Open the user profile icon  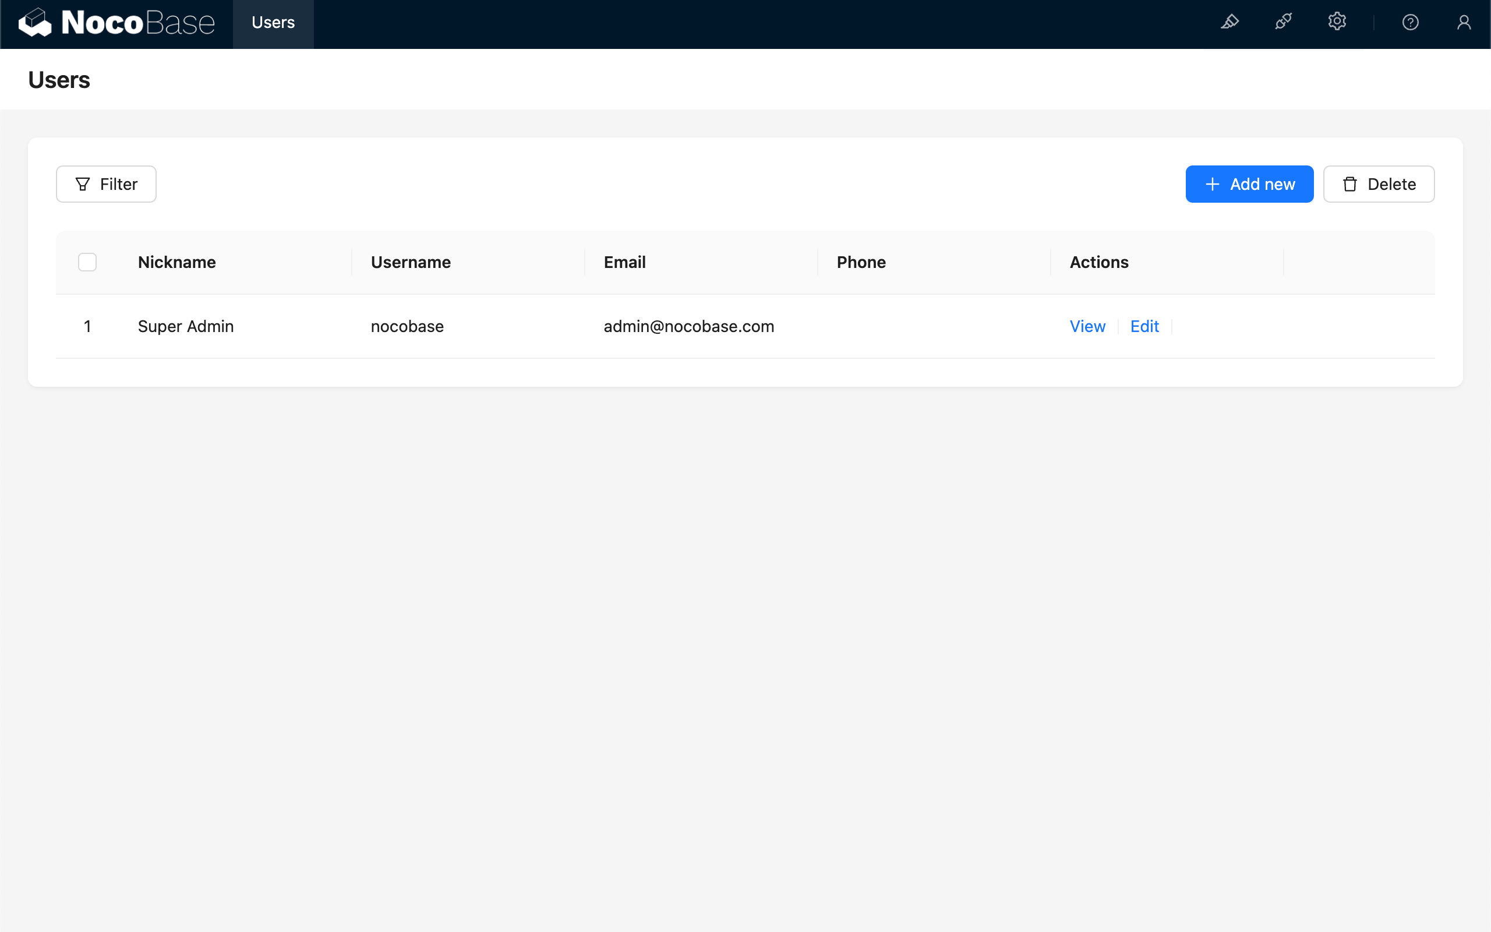point(1464,23)
